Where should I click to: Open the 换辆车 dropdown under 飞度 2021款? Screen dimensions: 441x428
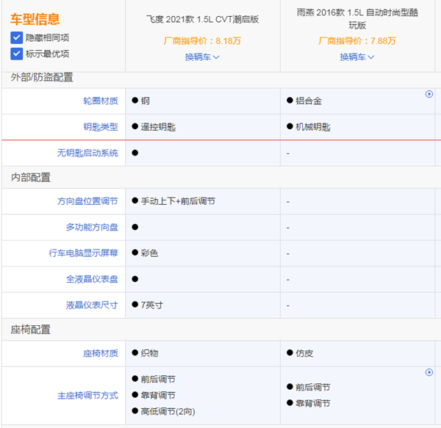tap(202, 57)
